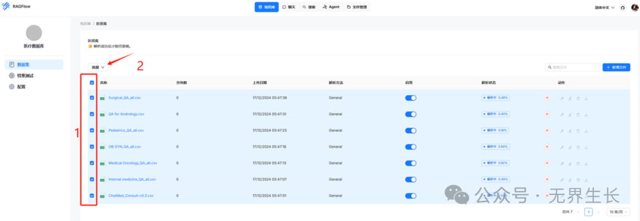The width and height of the screenshot is (640, 221).
Task: Open chunk method wrench for Surgical_QA_all.csv
Action: click(562, 98)
